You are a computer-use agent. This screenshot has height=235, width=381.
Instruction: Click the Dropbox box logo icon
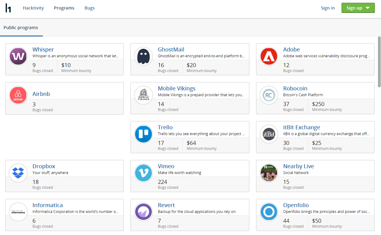tap(18, 173)
